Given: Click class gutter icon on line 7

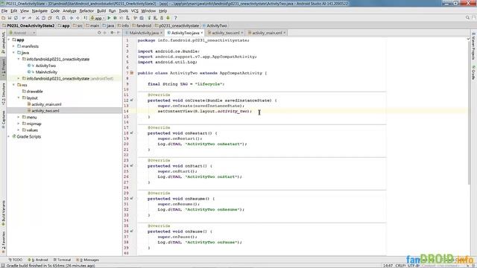Looking at the screenshot, I should [x=132, y=73].
